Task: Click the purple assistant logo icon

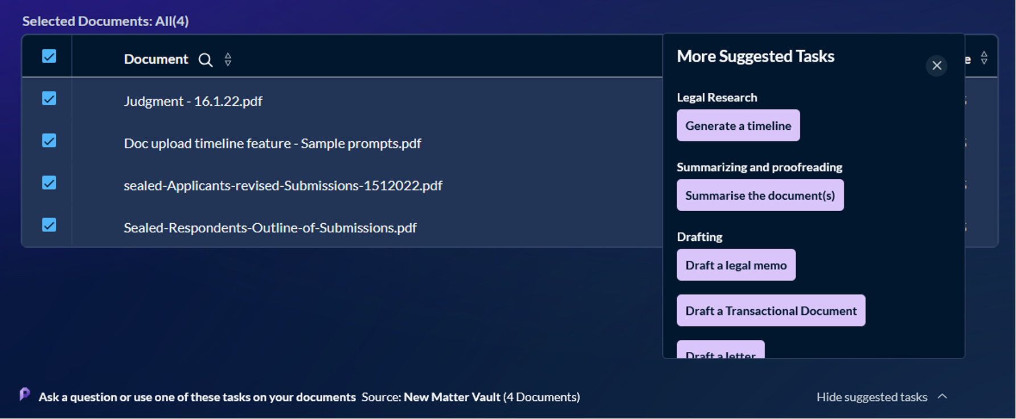Action: click(x=24, y=394)
